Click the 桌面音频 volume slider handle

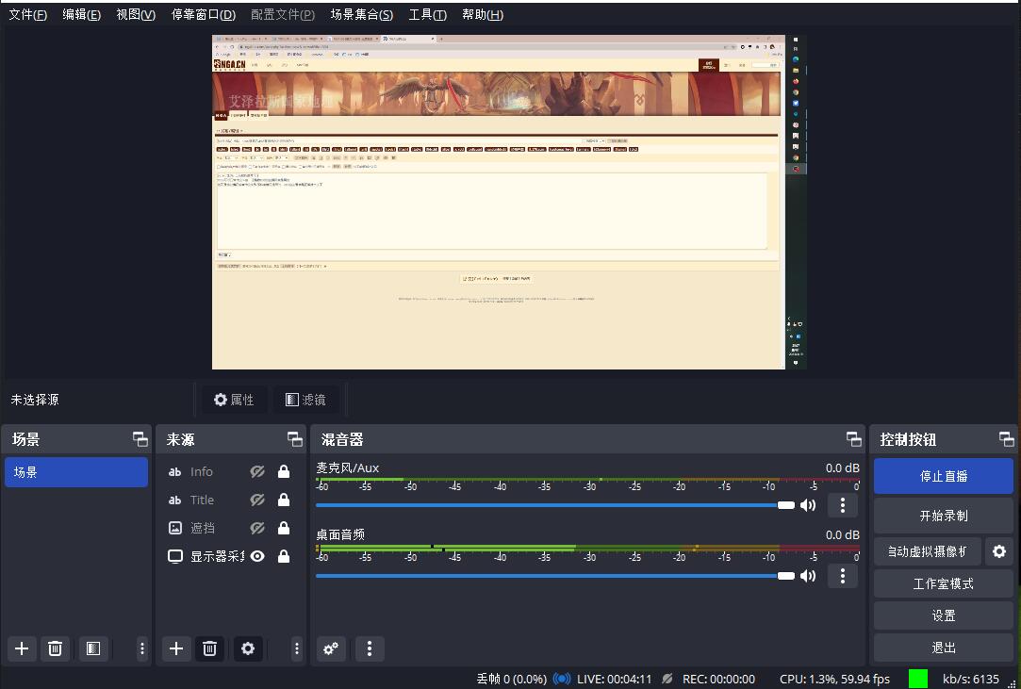click(785, 576)
